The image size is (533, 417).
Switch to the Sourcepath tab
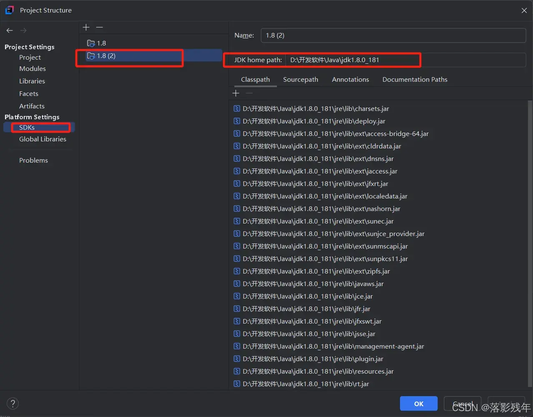301,80
